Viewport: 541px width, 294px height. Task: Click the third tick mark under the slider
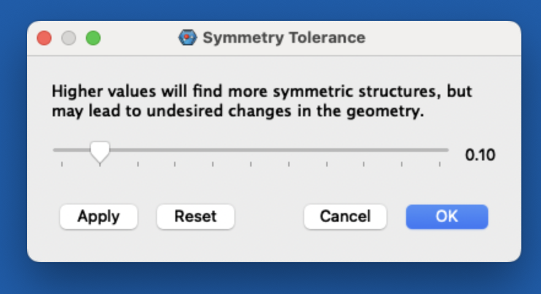click(138, 164)
